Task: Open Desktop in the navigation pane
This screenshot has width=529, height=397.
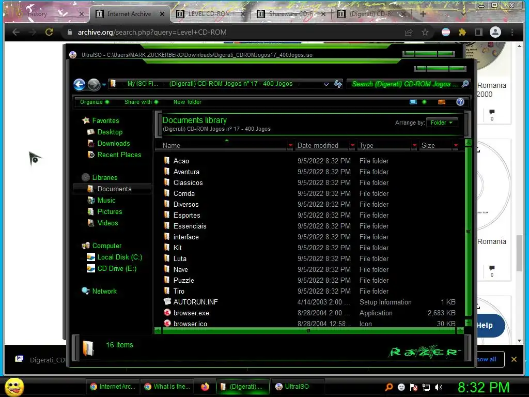Action: (x=110, y=132)
